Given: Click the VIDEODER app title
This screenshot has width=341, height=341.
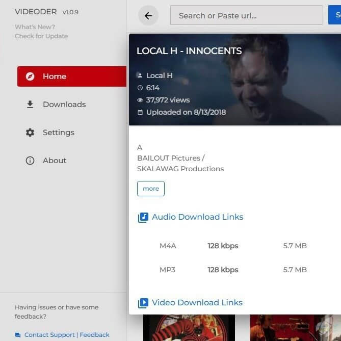Looking at the screenshot, I should (36, 12).
